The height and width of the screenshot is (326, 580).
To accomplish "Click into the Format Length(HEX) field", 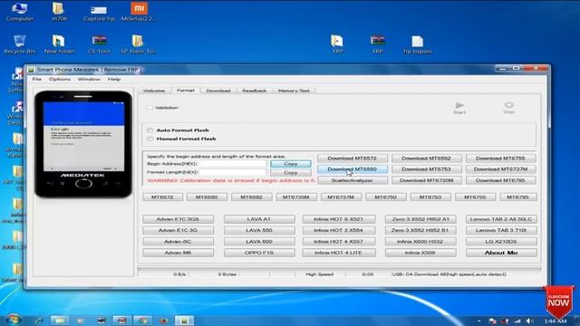I will 232,172.
